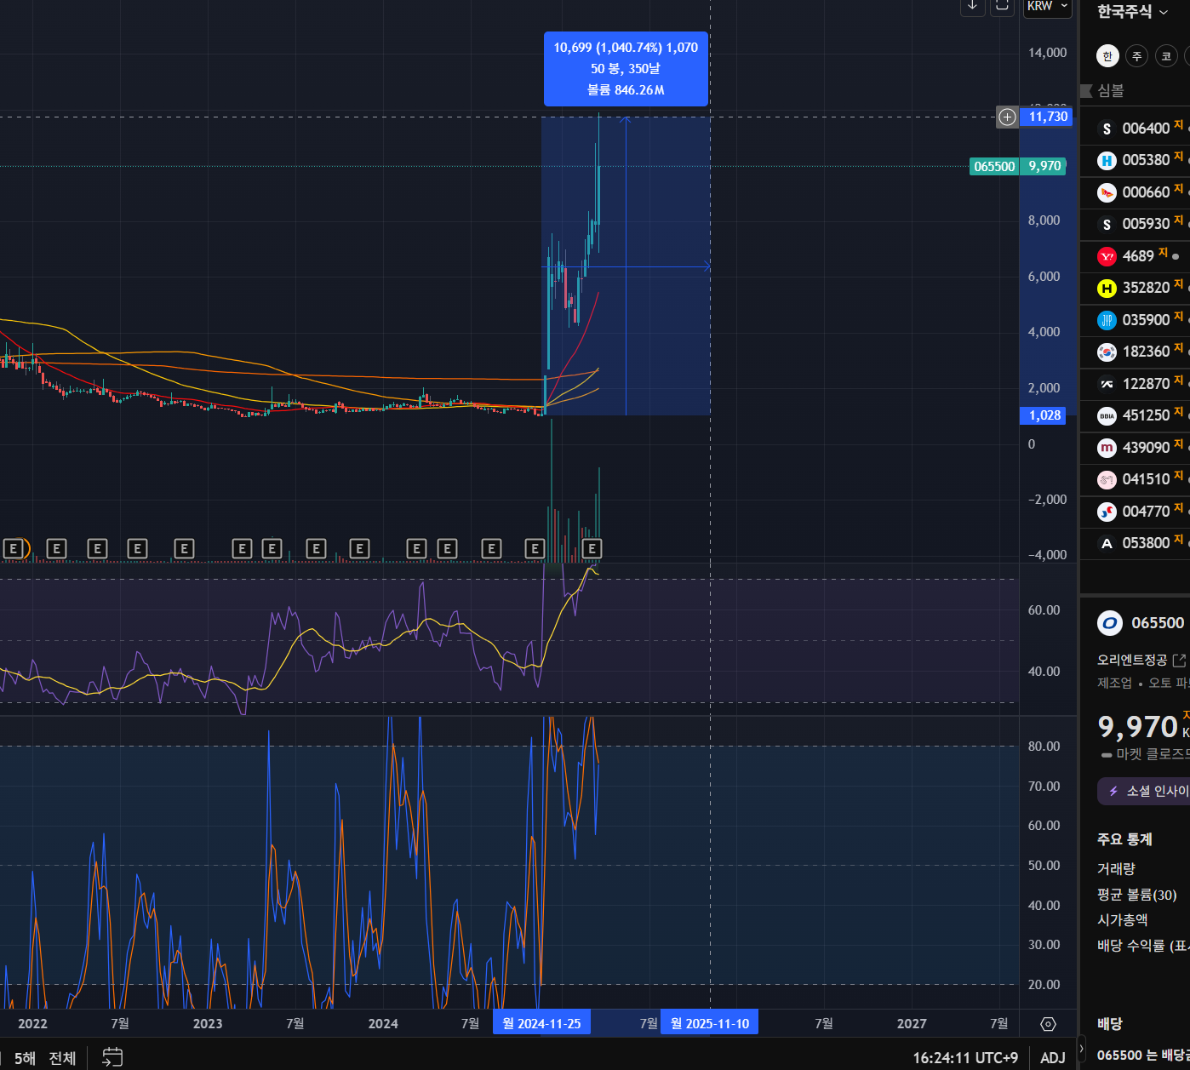Open time axis settings hexagon icon
Image resolution: width=1190 pixels, height=1070 pixels.
tap(1048, 1024)
